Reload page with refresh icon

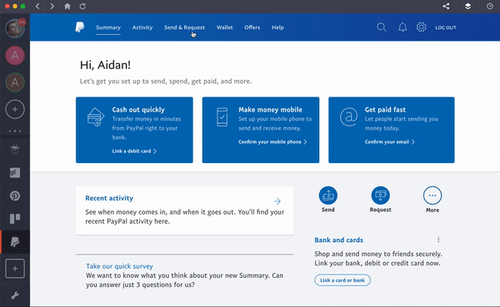tap(82, 7)
